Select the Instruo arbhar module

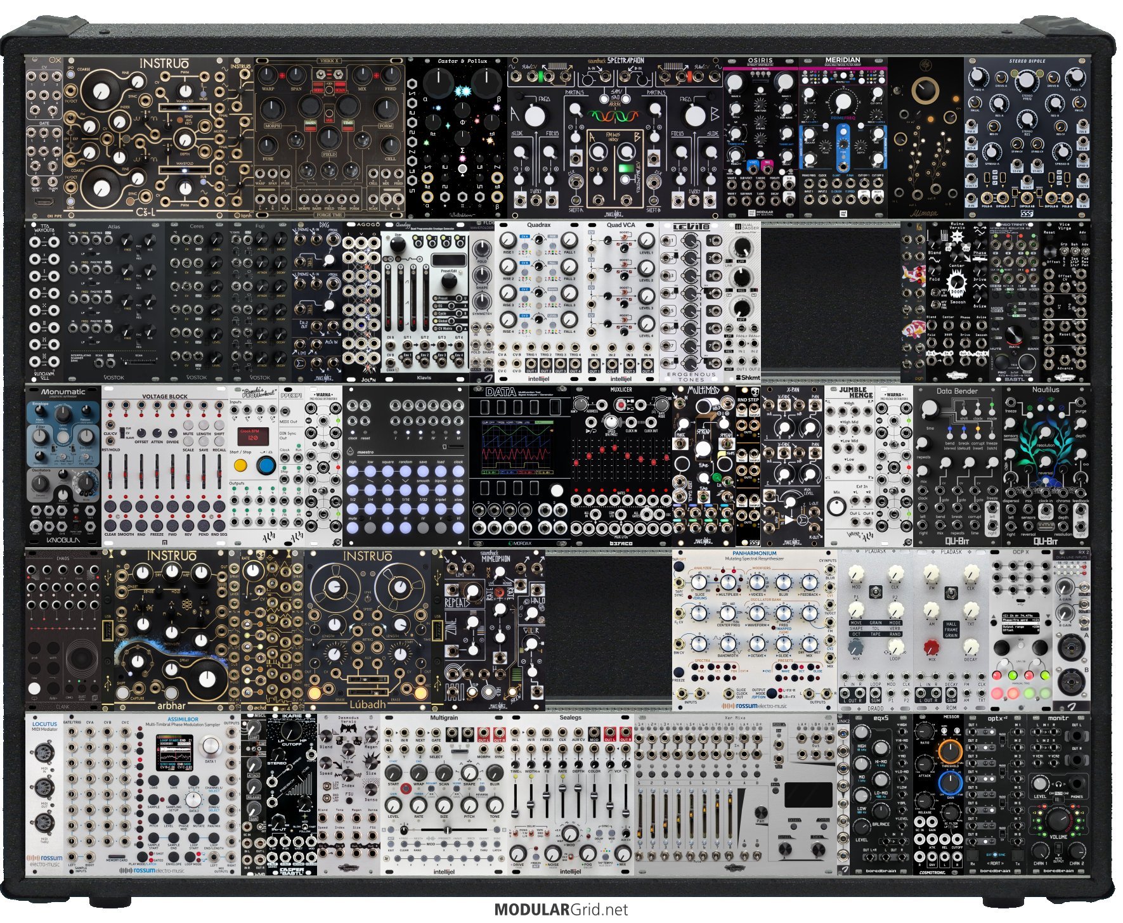tap(171, 630)
